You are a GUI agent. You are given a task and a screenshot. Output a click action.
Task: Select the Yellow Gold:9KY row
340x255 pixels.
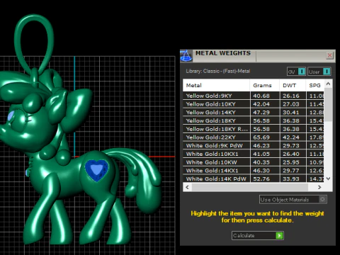pyautogui.click(x=254, y=96)
